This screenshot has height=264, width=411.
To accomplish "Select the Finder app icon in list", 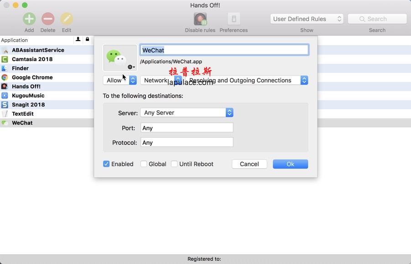I will [x=5, y=68].
